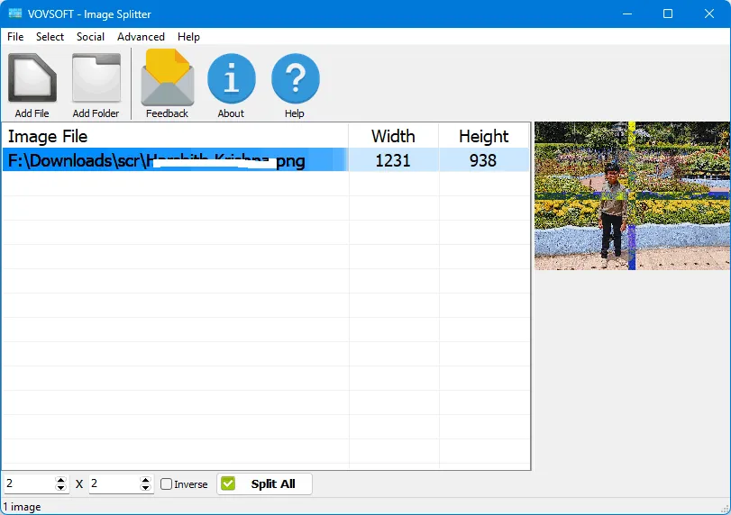This screenshot has height=515, width=731.
Task: Increase the second split count spinner
Action: click(x=146, y=480)
